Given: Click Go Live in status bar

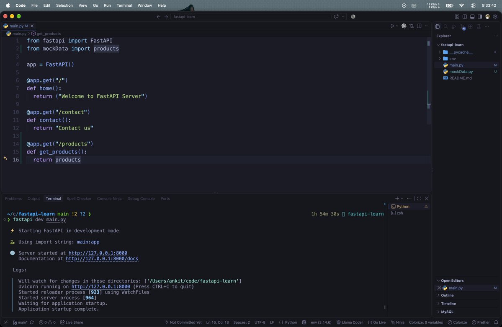Looking at the screenshot, I should click(376, 322).
